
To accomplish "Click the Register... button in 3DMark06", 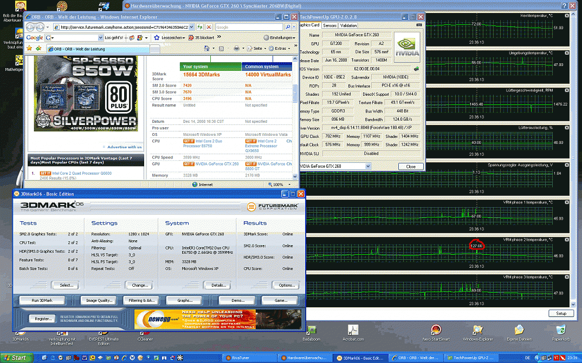I will (43, 319).
